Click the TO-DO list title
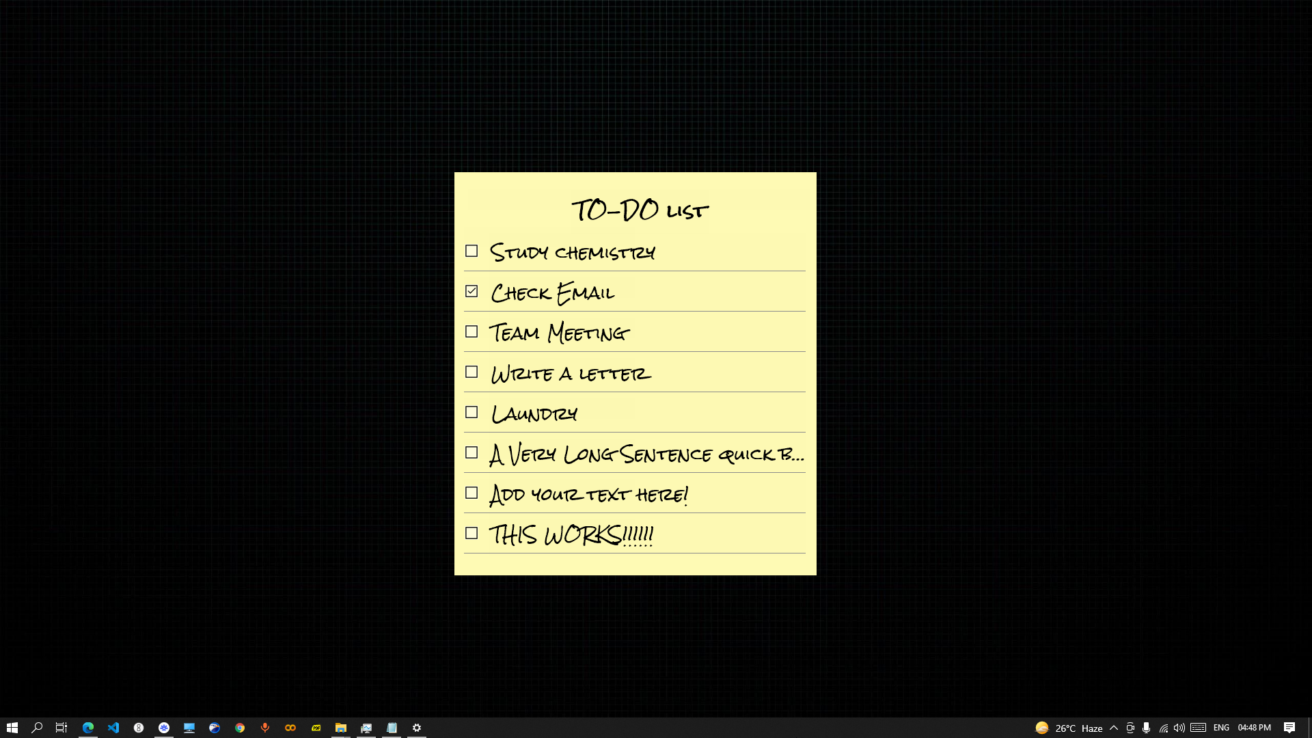 click(x=640, y=210)
